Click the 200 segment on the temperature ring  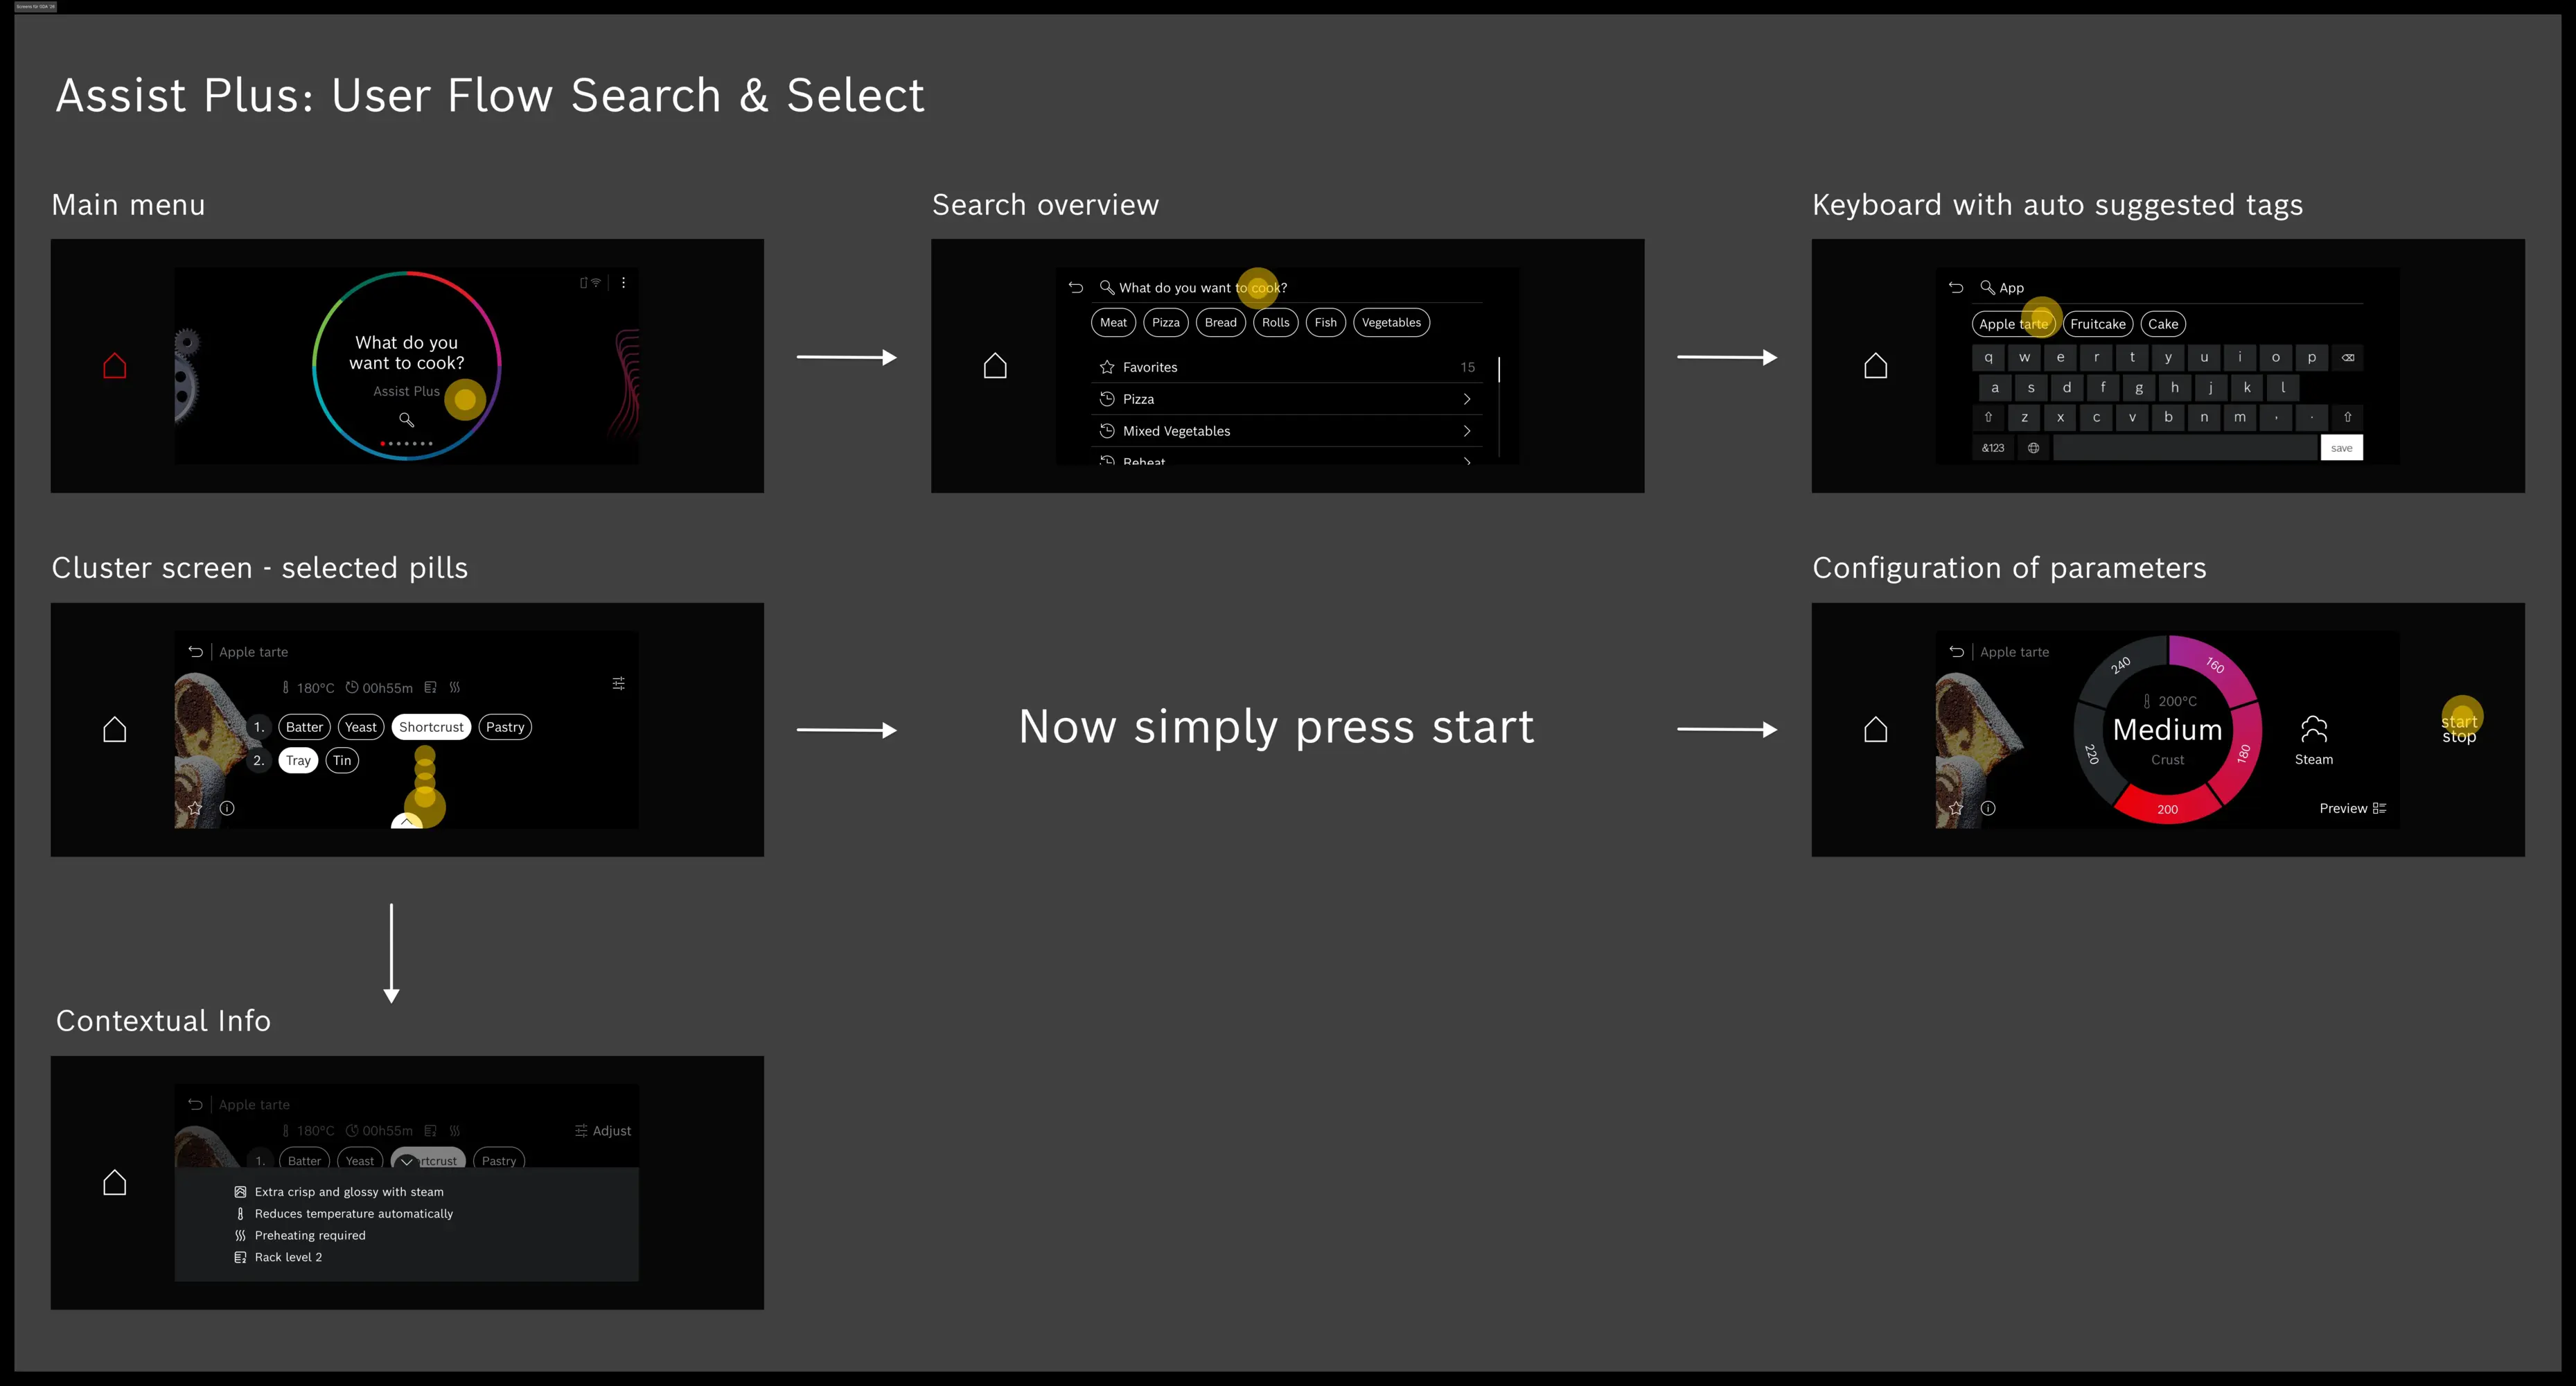2167,809
